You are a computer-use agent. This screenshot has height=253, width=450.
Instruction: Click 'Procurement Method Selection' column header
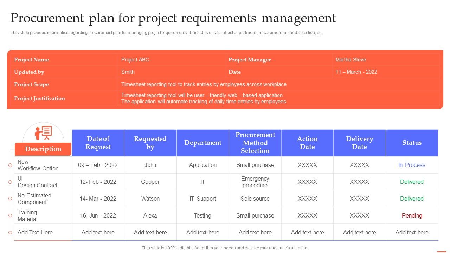click(x=255, y=143)
